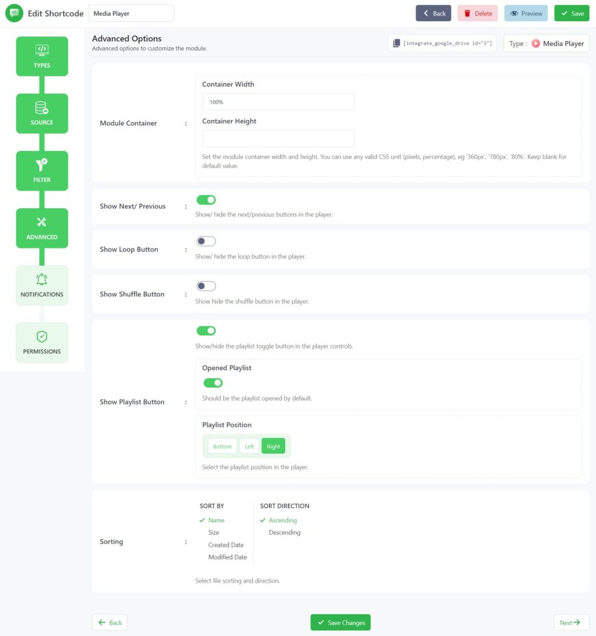The height and width of the screenshot is (636, 596).
Task: Open the Notifications bell icon
Action: tap(42, 279)
